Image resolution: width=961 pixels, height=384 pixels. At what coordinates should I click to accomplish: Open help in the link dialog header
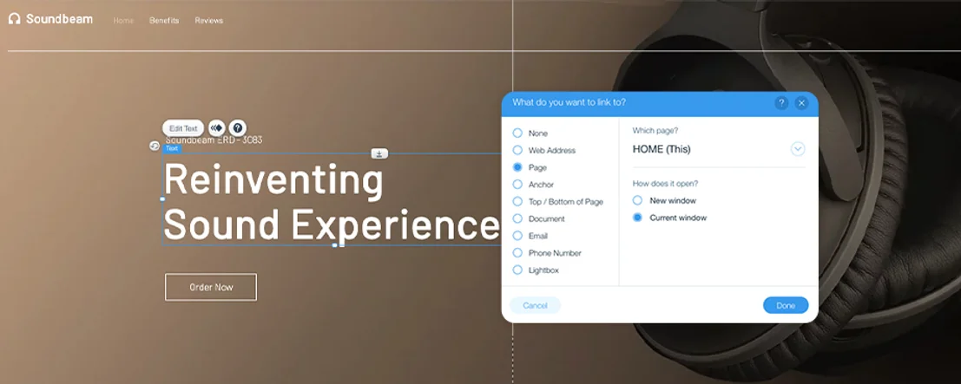point(781,103)
